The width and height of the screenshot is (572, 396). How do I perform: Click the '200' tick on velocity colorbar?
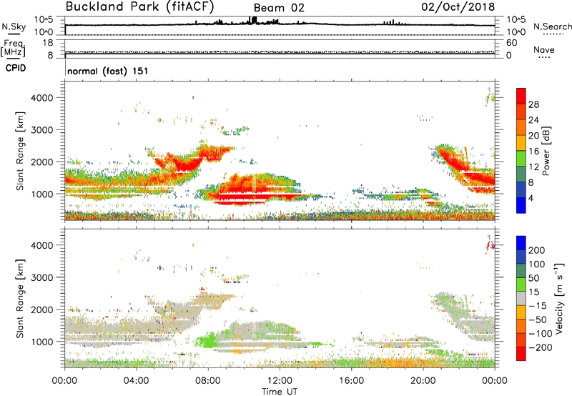(x=536, y=250)
